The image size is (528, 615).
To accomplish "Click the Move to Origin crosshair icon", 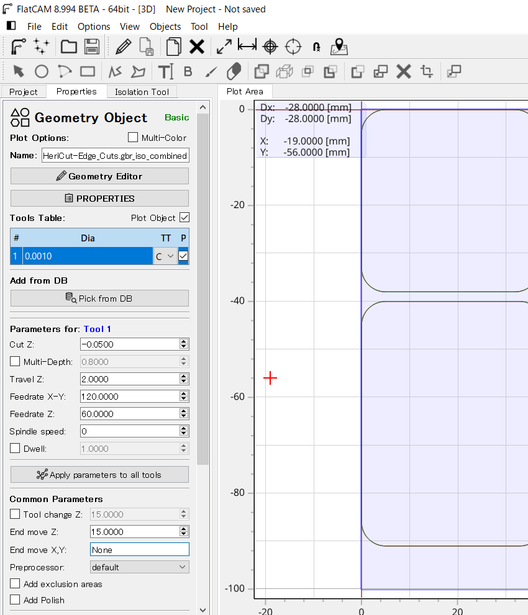I will point(293,47).
